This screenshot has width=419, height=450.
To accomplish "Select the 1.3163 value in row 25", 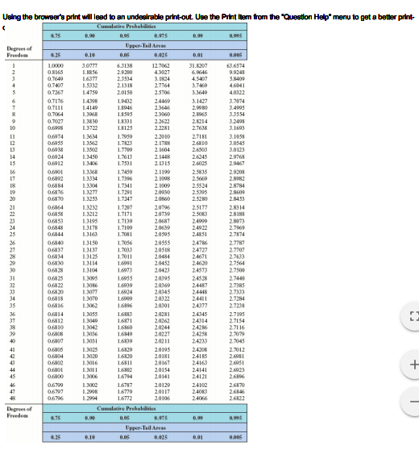I will point(90,235).
